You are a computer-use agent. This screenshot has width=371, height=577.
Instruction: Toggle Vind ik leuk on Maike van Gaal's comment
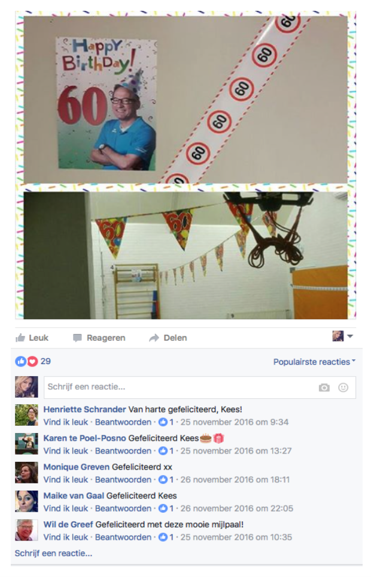pos(66,509)
